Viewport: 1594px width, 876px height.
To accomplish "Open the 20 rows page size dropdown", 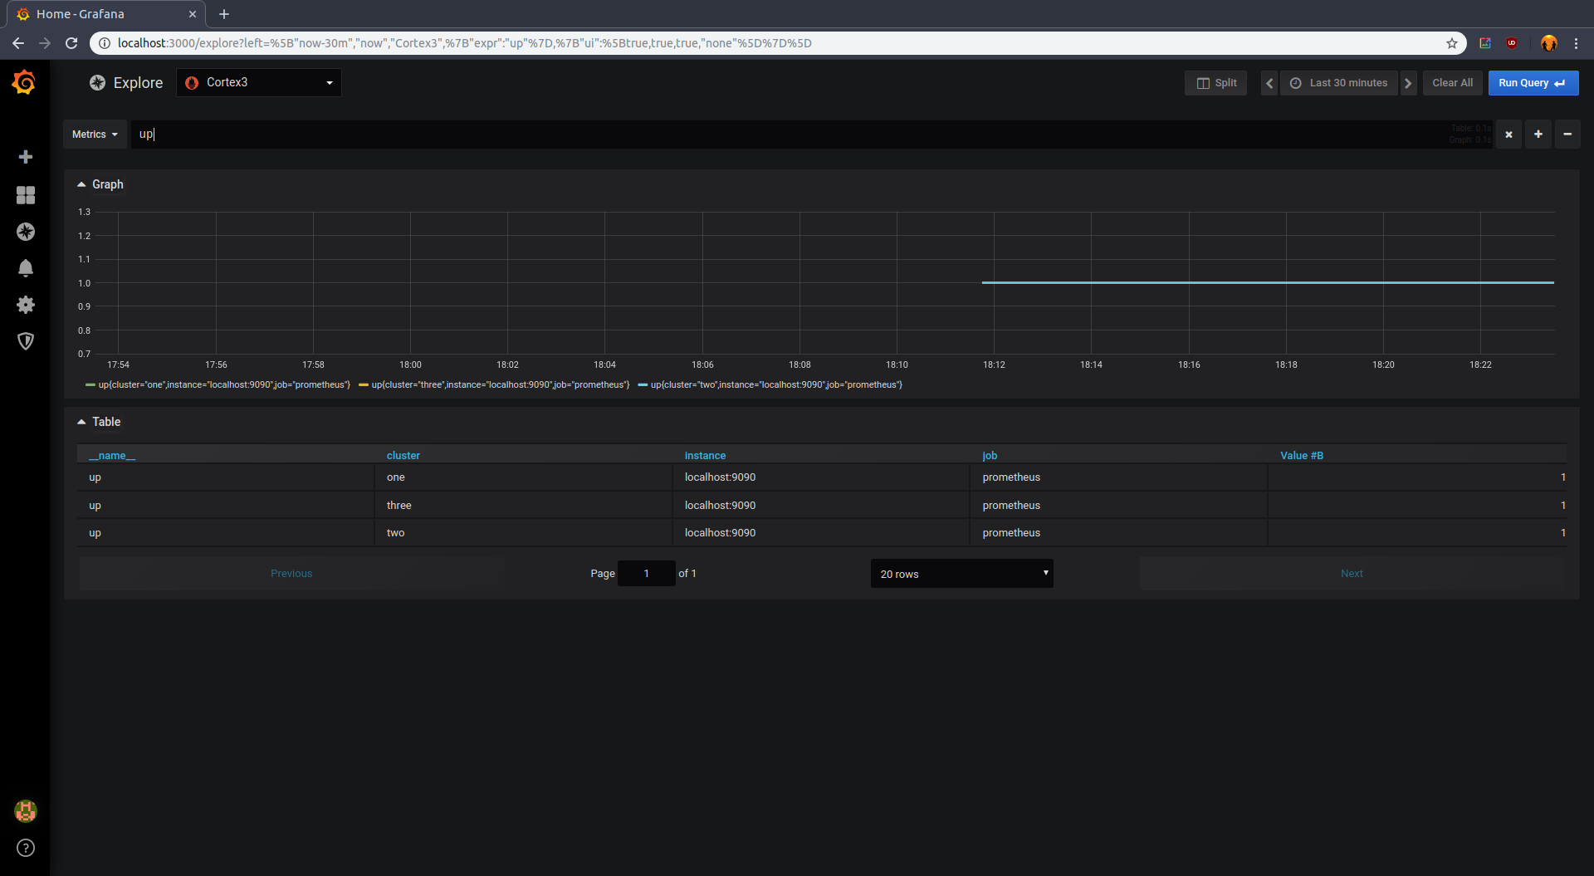I will pyautogui.click(x=961, y=573).
